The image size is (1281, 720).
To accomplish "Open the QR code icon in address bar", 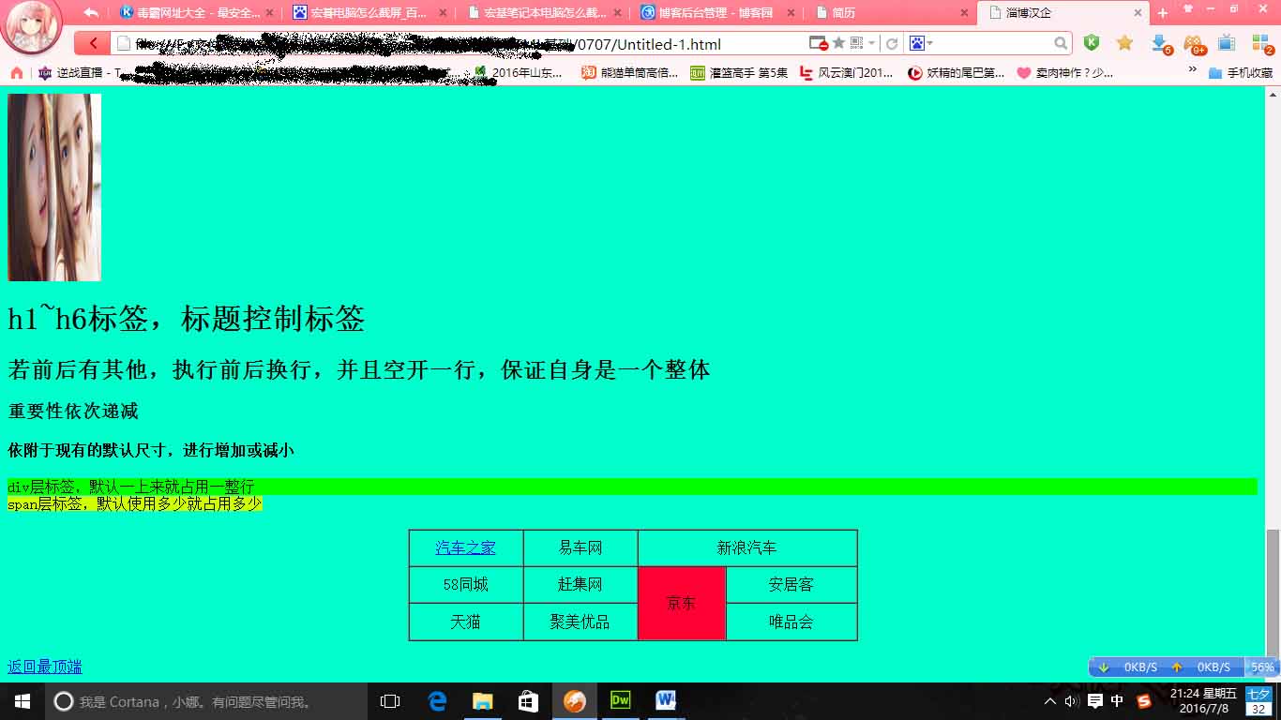I will 856,44.
